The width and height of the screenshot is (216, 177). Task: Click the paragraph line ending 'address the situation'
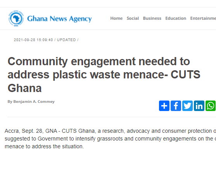44,146
